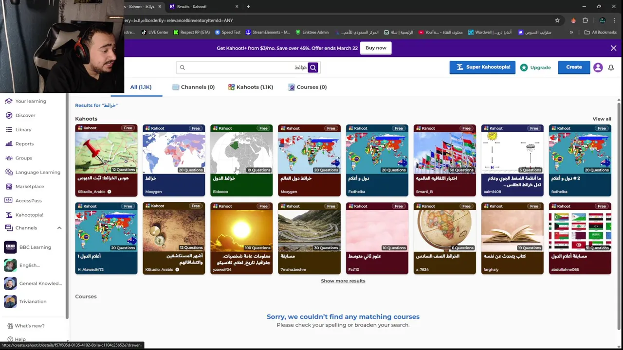This screenshot has height=350, width=623.
Task: Click the Help icon at sidebar bottom
Action: [10, 339]
